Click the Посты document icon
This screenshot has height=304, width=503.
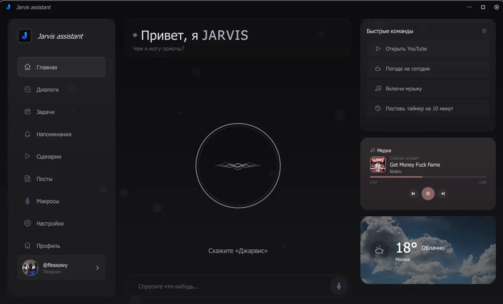click(27, 179)
